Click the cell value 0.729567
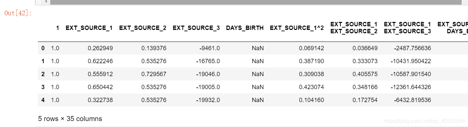This screenshot has height=127, width=468. click(154, 74)
